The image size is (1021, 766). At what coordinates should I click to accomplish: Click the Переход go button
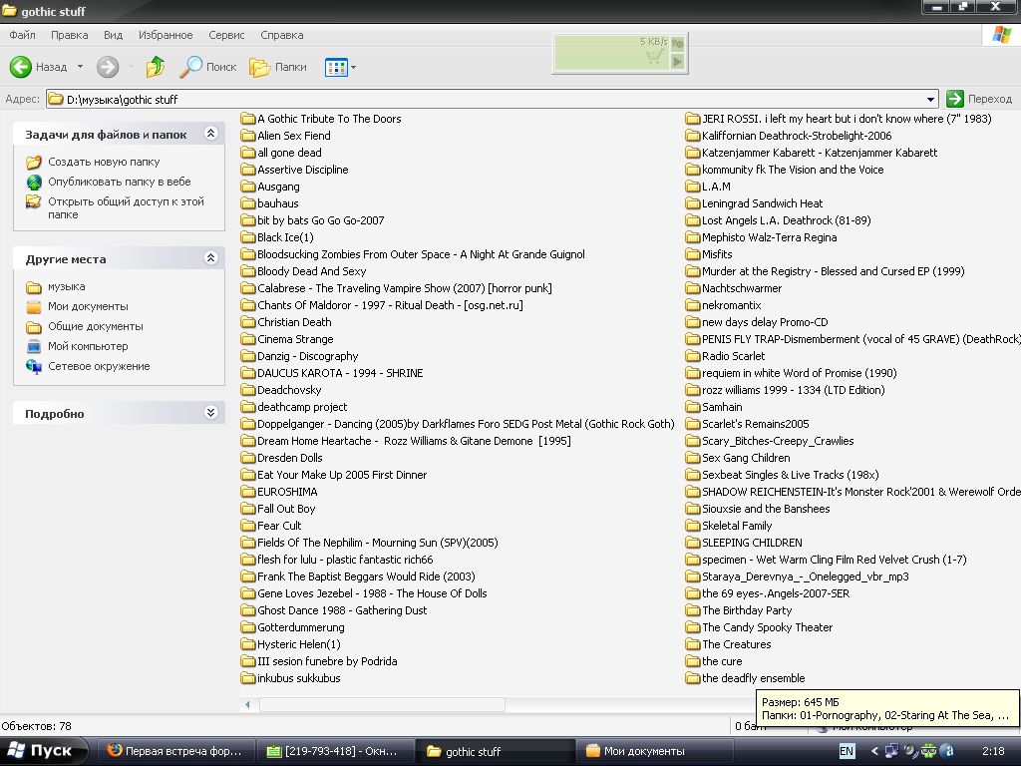click(979, 99)
